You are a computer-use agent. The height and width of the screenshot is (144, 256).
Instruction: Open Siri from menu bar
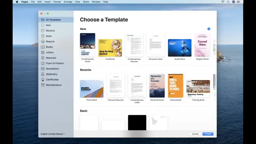click(233, 2)
